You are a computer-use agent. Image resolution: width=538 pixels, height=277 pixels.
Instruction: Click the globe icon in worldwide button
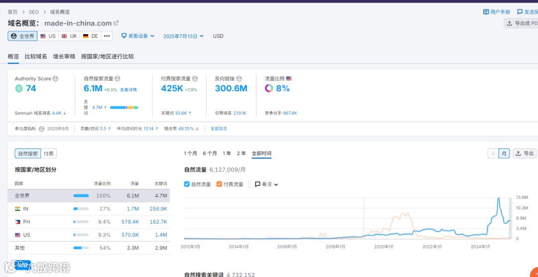pos(14,36)
